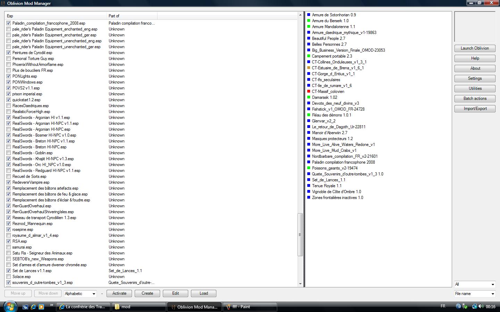Click the green square beside Campement portable 2.3
Viewport: 500px width, 312px height.
tap(309, 56)
